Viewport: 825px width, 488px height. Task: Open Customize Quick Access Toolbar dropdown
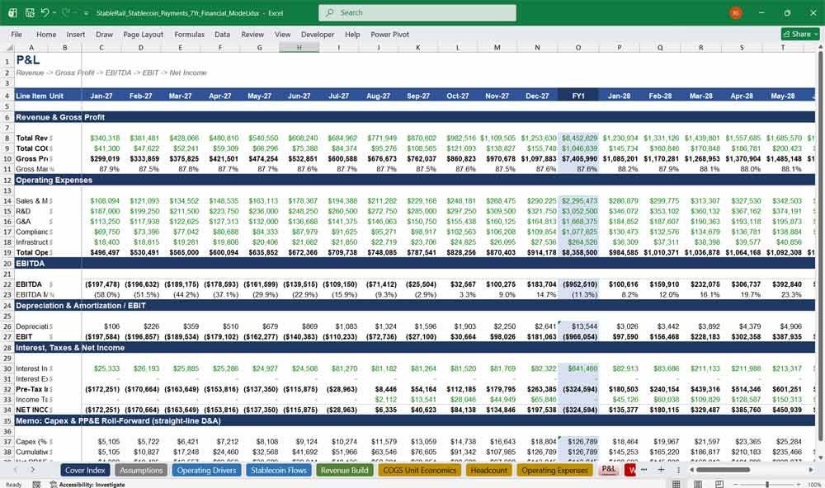86,12
